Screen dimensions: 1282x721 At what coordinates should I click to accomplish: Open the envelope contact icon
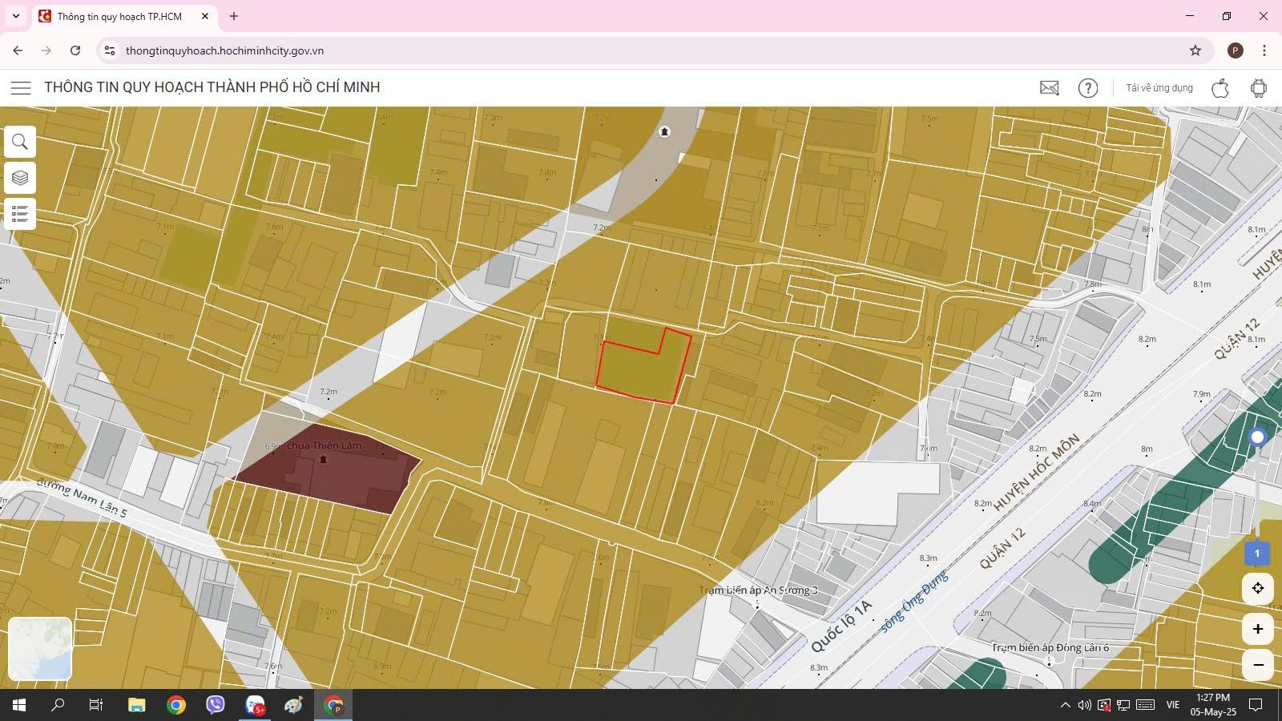coord(1049,88)
